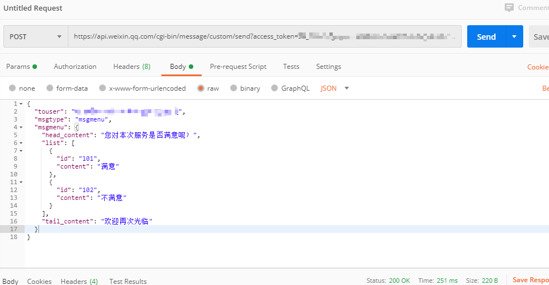Image resolution: width=549 pixels, height=285 pixels.
Task: Open the JSON format dropdown
Action: tap(335, 88)
